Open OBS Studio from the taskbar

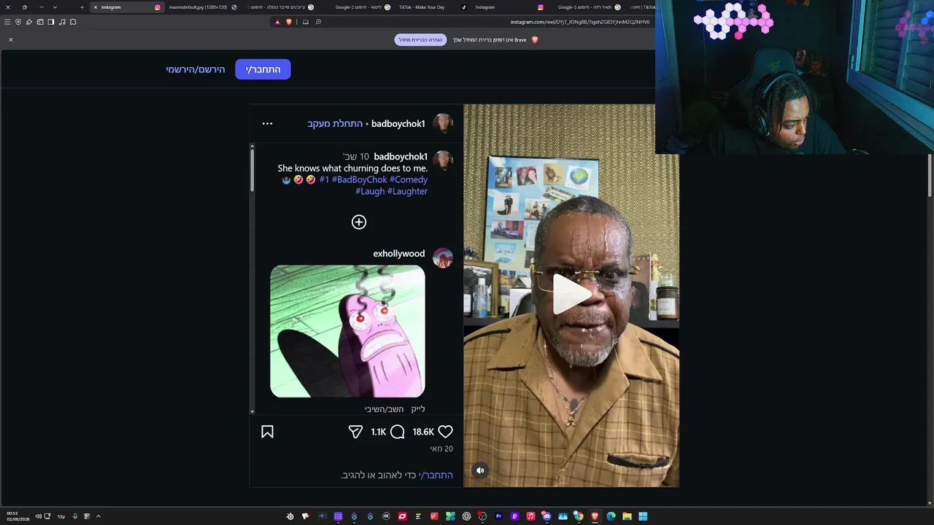pyautogui.click(x=482, y=516)
